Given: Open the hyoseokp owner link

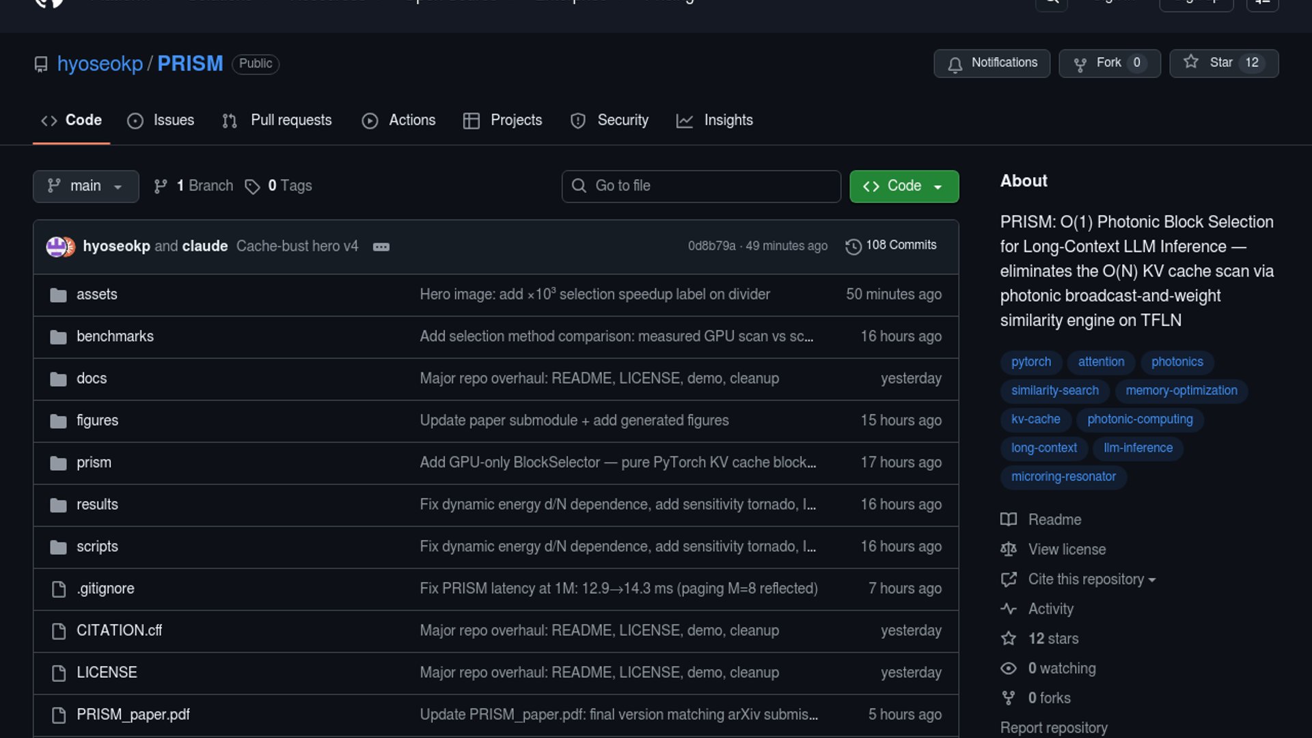Looking at the screenshot, I should point(100,64).
